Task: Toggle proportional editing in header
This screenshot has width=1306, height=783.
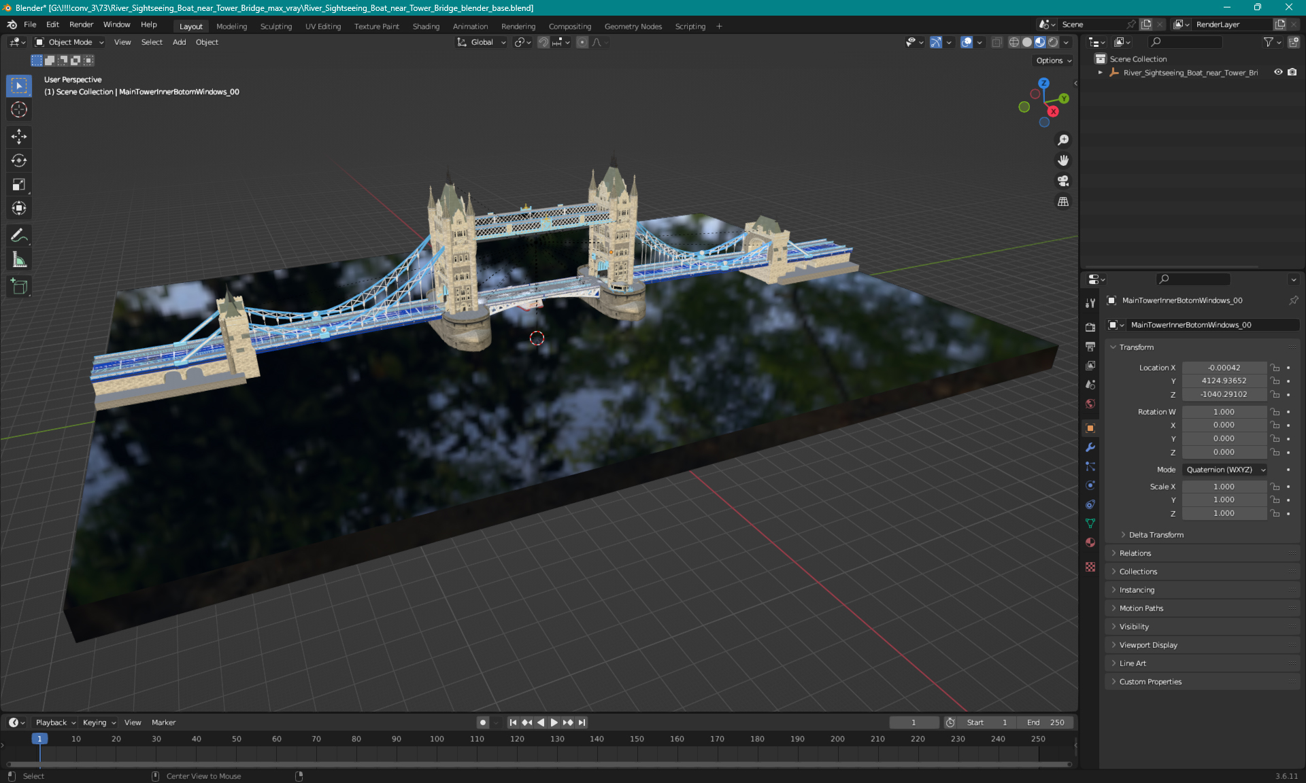Action: [x=582, y=42]
